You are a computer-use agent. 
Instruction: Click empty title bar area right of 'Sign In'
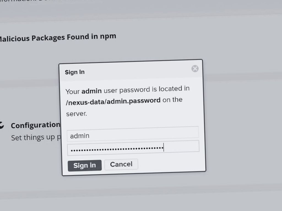tap(138, 70)
